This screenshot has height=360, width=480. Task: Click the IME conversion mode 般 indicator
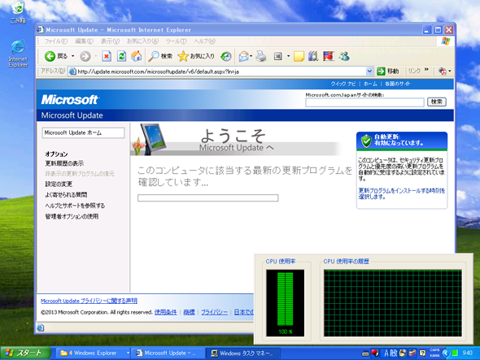click(x=394, y=353)
